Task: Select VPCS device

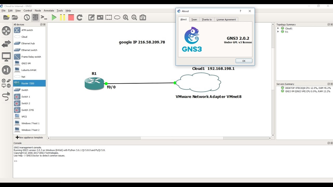Action: 29,117
